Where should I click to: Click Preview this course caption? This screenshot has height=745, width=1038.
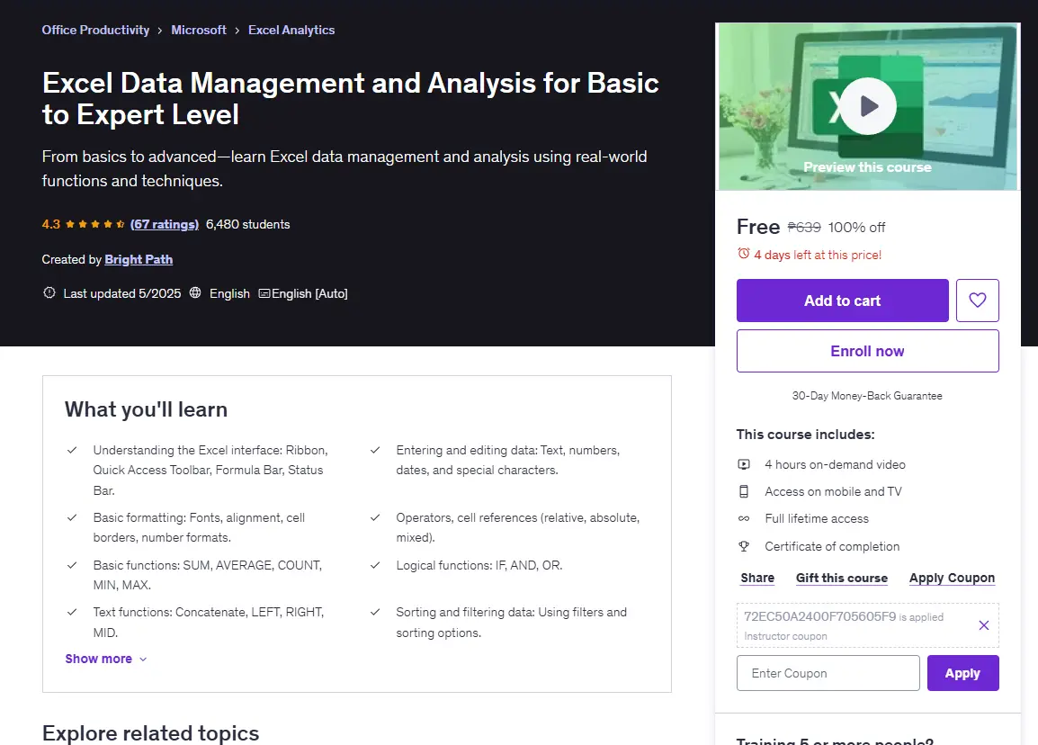pos(867,167)
